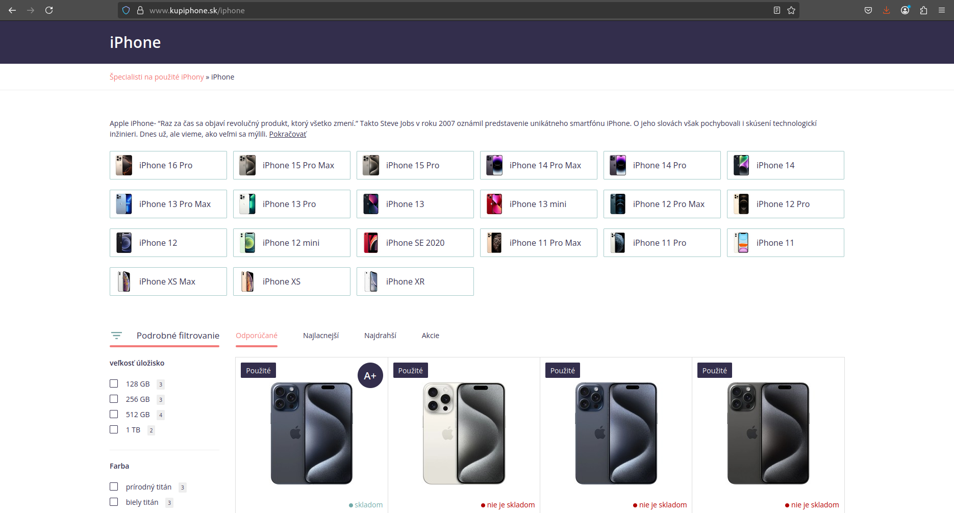954x513 pixels.
Task: Open the fourth product's black iPhone image
Action: click(x=768, y=433)
